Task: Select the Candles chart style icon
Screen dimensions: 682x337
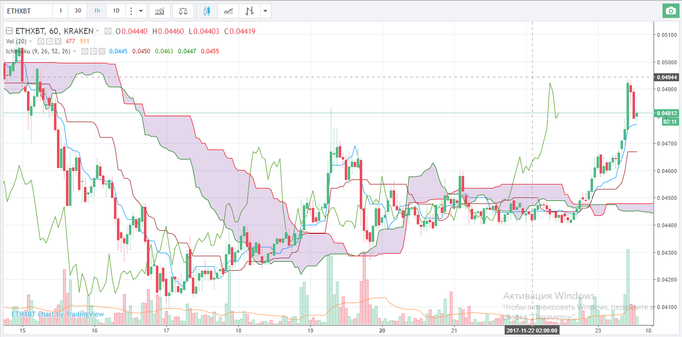Action: [207, 10]
